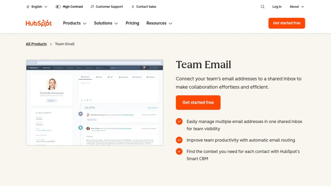The image size is (331, 186).
Task: Click the header Get started free button
Action: [x=287, y=23]
